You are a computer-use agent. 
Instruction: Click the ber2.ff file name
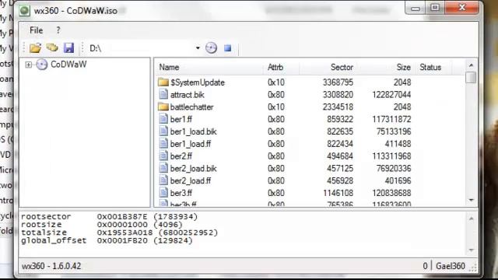coord(181,156)
